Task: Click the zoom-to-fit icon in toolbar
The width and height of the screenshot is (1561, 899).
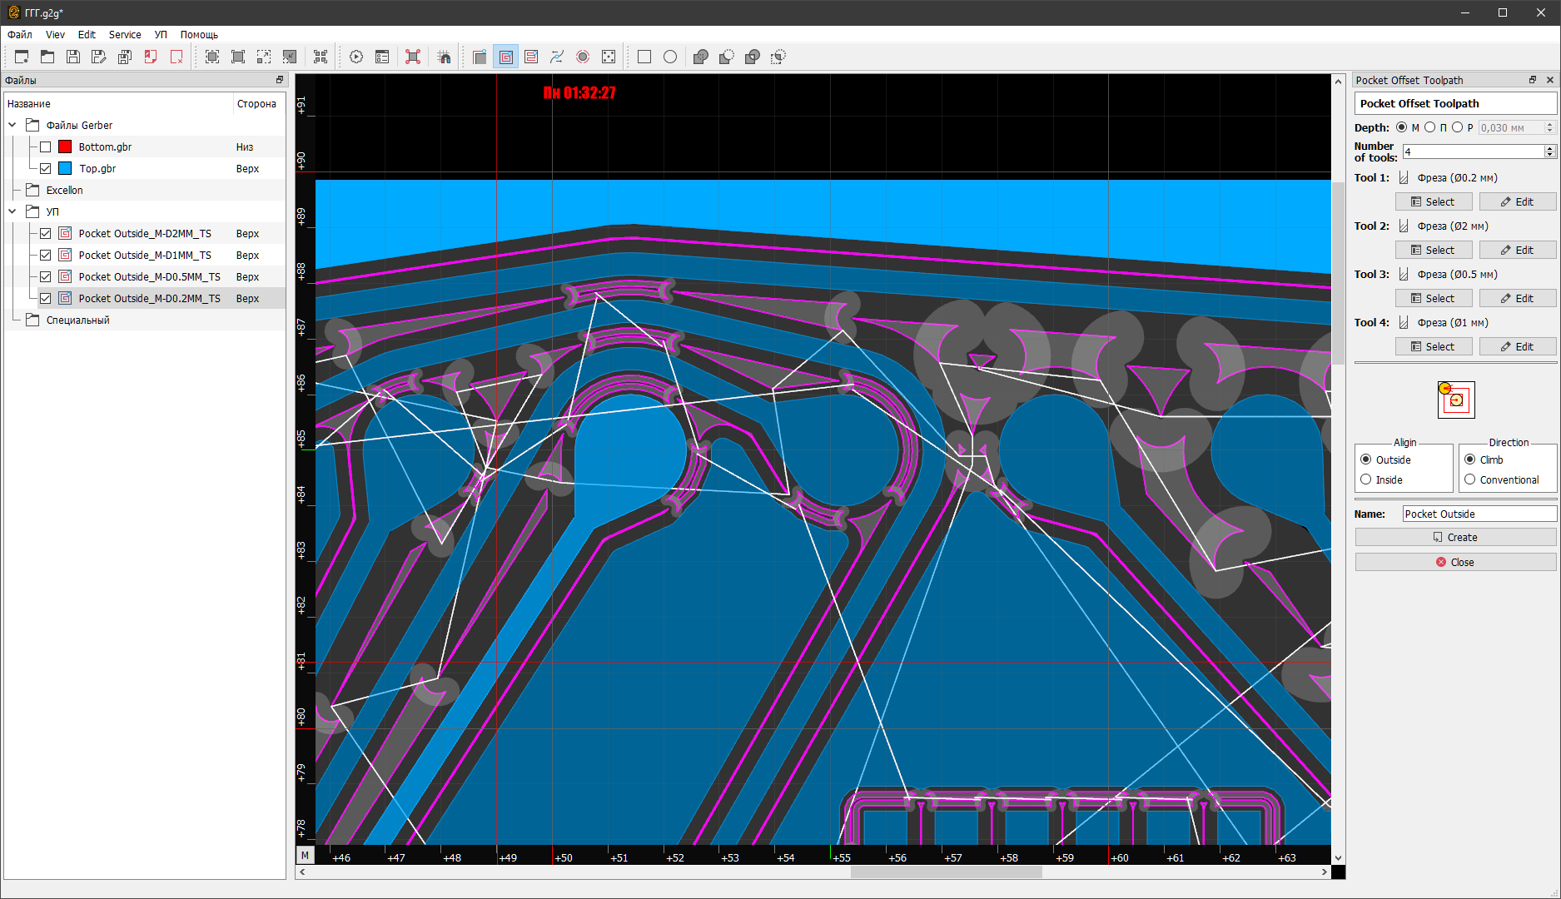Action: point(212,57)
